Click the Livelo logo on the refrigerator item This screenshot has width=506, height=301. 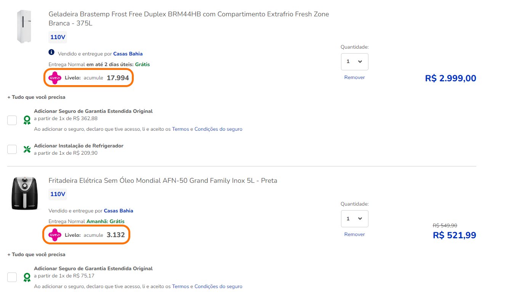55,78
